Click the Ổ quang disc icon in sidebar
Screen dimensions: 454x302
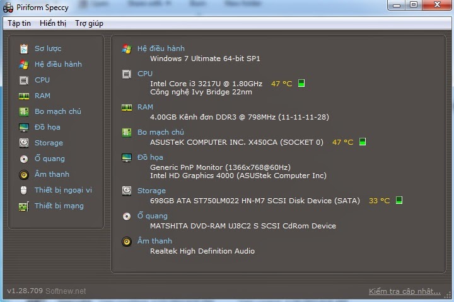coord(24,159)
